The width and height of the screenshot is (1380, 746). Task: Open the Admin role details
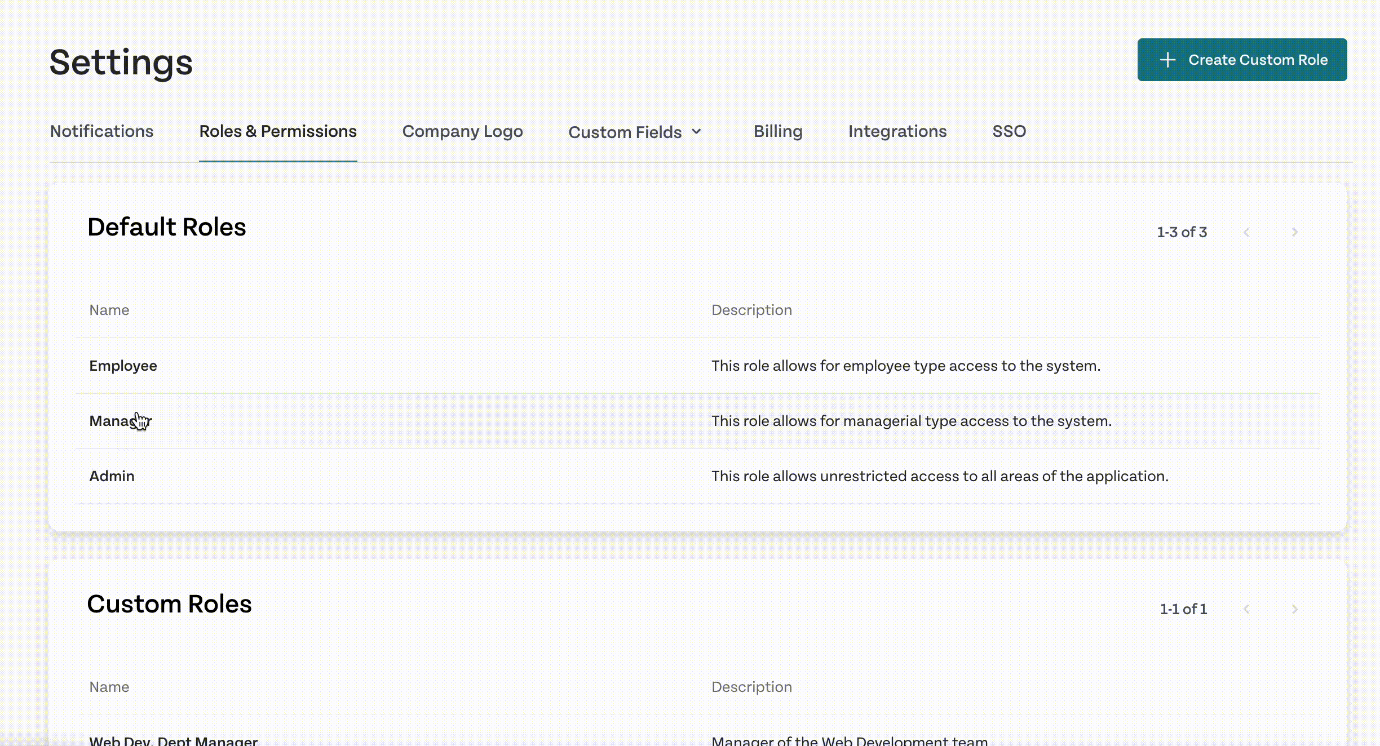click(x=112, y=476)
